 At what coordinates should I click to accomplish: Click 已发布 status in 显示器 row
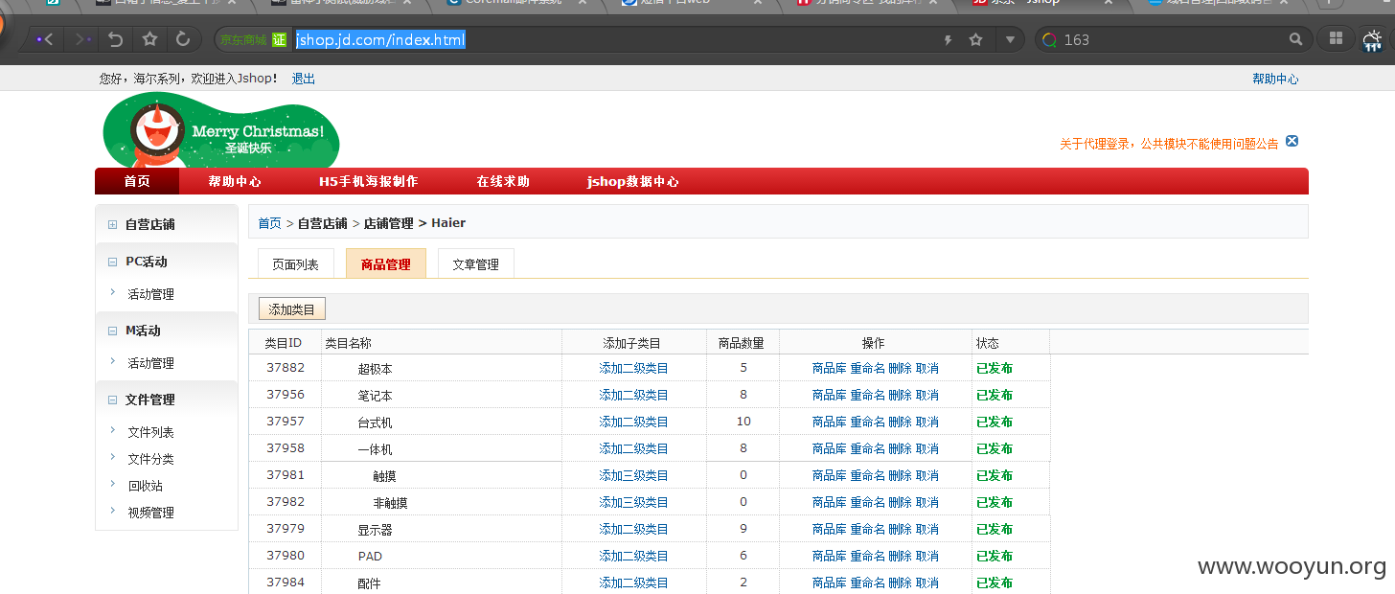pyautogui.click(x=994, y=529)
